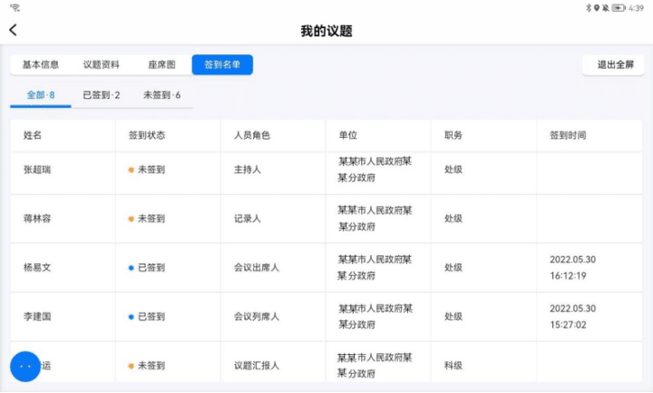The width and height of the screenshot is (653, 393).
Task: Click the 姓名 column header
Action: click(33, 135)
